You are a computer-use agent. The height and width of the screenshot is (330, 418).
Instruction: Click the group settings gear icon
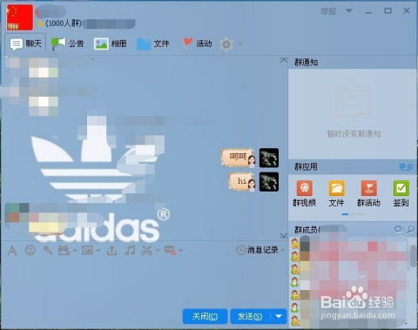[x=226, y=44]
